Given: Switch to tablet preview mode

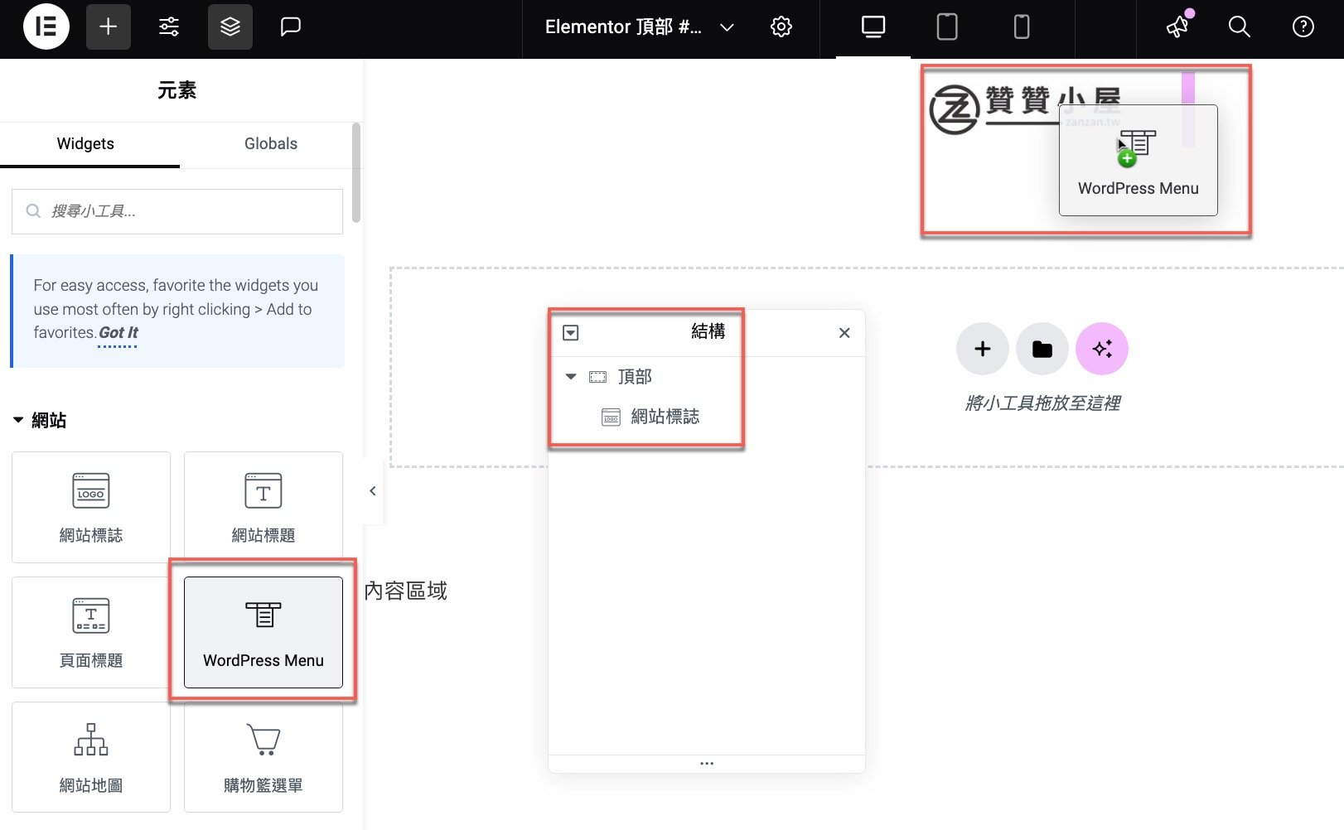Looking at the screenshot, I should pyautogui.click(x=947, y=27).
